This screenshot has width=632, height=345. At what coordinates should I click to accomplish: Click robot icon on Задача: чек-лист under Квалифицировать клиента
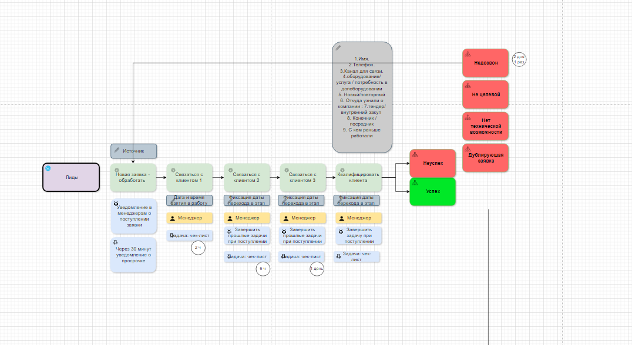point(338,256)
